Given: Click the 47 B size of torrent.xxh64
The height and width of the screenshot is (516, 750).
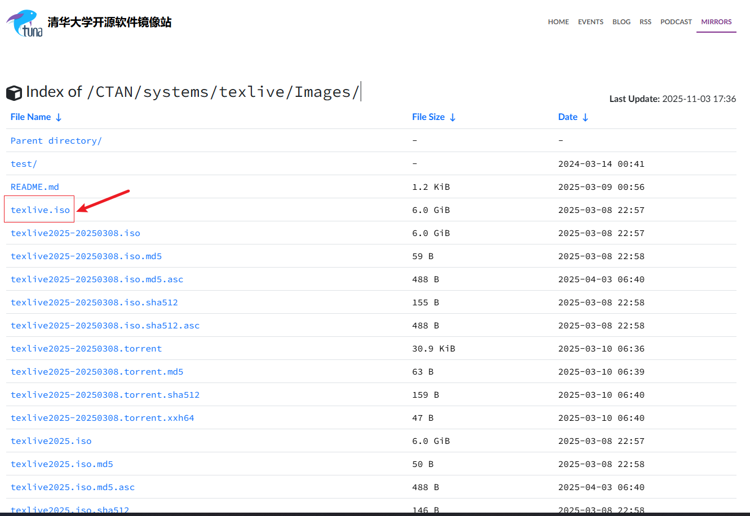Looking at the screenshot, I should click(423, 418).
